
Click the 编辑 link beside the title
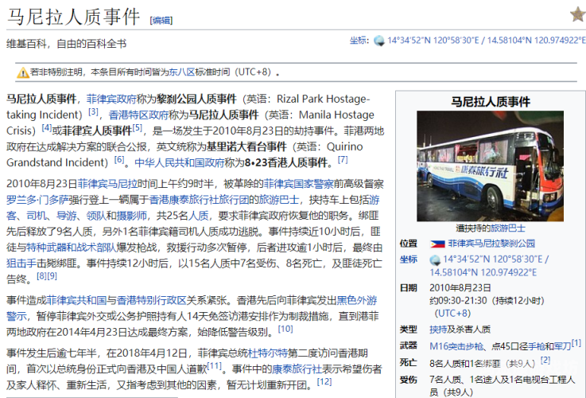click(161, 20)
